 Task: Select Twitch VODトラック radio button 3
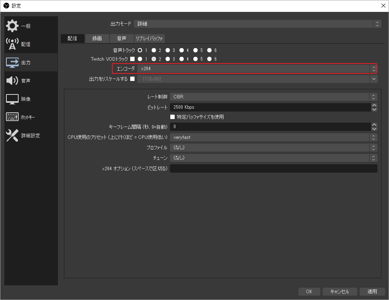[168, 59]
